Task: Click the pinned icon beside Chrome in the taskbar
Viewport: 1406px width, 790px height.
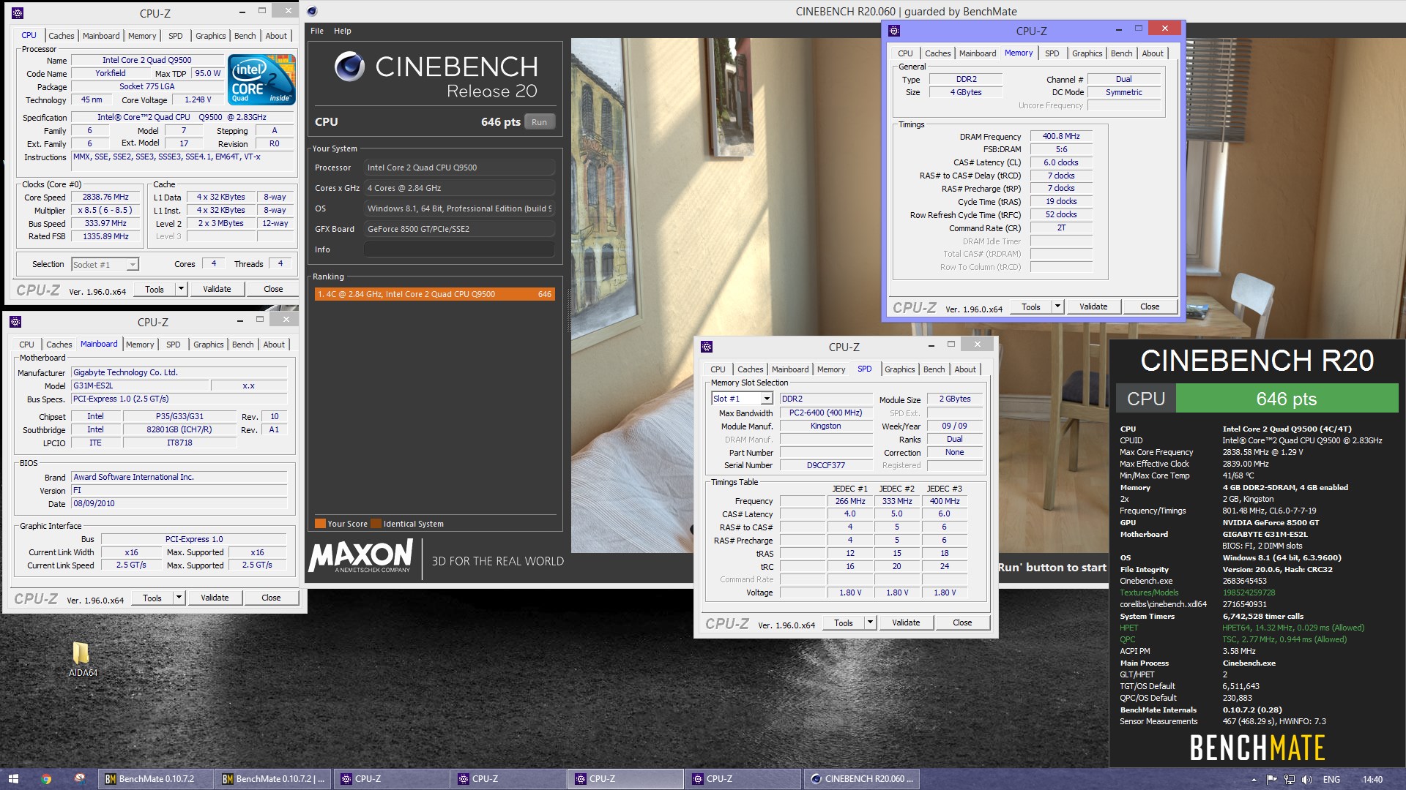Action: tap(80, 779)
